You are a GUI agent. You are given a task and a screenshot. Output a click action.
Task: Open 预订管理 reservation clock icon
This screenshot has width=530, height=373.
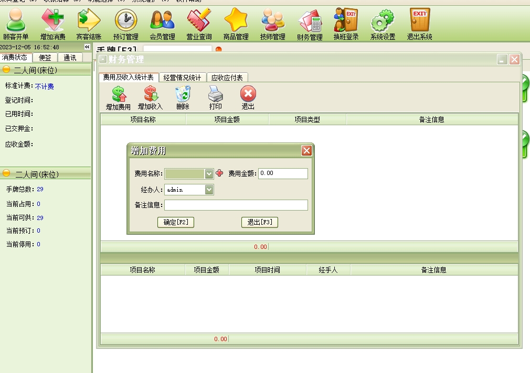point(125,21)
